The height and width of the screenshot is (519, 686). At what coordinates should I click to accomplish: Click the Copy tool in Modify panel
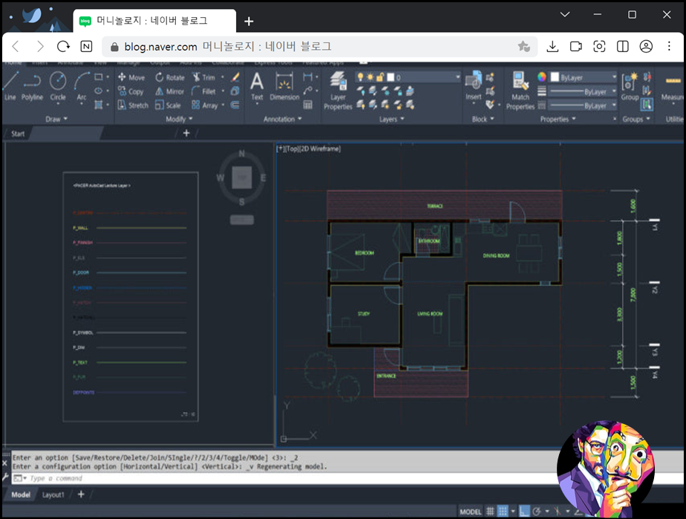click(131, 91)
